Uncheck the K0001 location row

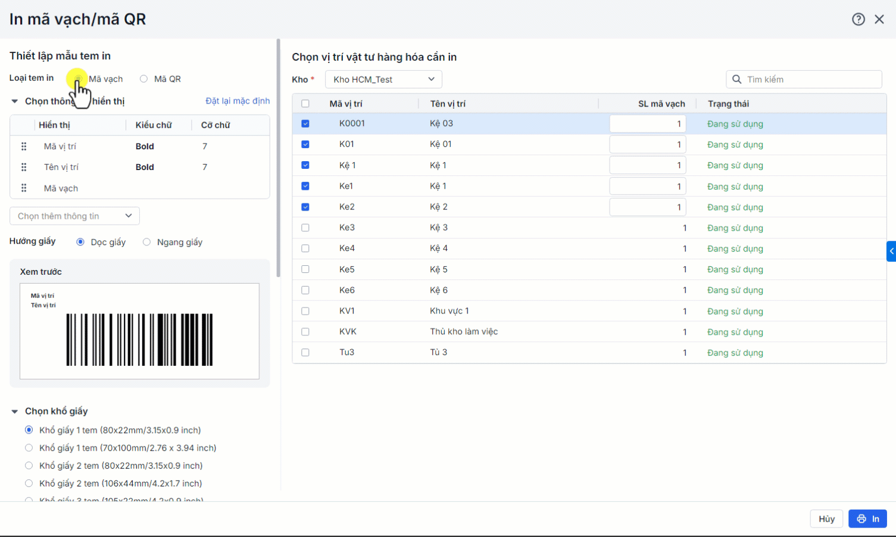pyautogui.click(x=305, y=124)
